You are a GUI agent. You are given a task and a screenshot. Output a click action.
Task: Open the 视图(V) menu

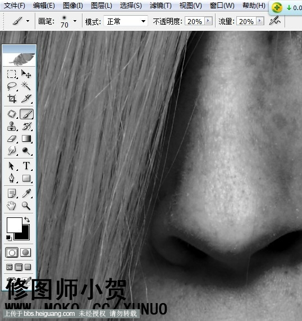(191, 6)
